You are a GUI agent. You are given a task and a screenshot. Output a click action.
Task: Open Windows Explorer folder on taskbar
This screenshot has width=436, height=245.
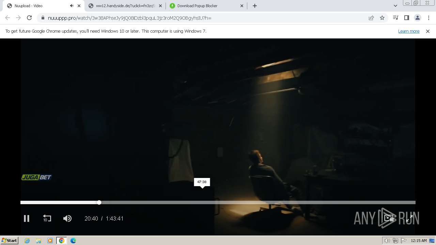tap(38, 241)
